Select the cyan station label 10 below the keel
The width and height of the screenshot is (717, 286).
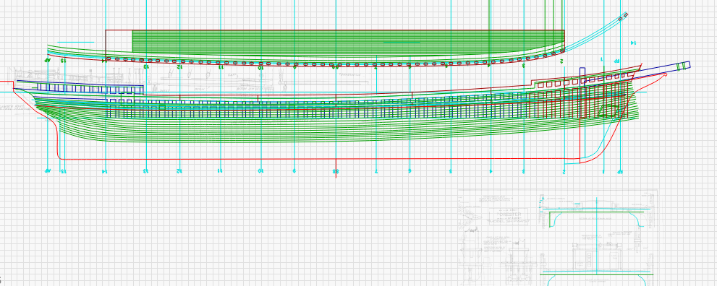point(260,171)
